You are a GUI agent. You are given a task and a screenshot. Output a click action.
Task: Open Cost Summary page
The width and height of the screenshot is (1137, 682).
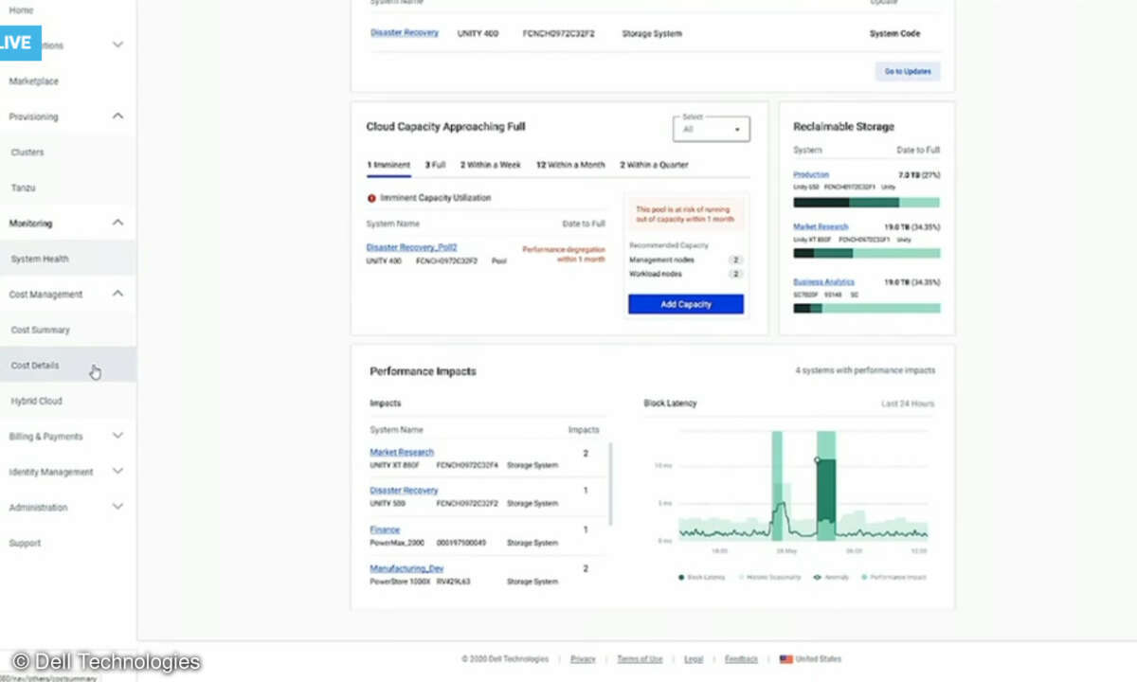[40, 330]
